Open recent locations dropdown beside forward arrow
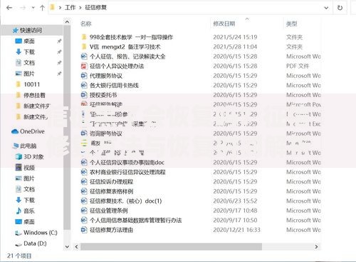This screenshot has height=262, width=356. [x=33, y=8]
